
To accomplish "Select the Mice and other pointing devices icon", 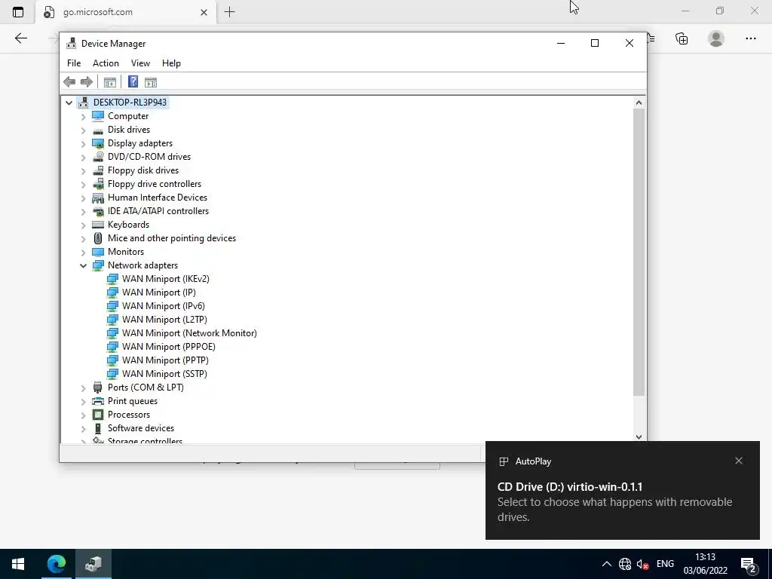I will (x=98, y=238).
